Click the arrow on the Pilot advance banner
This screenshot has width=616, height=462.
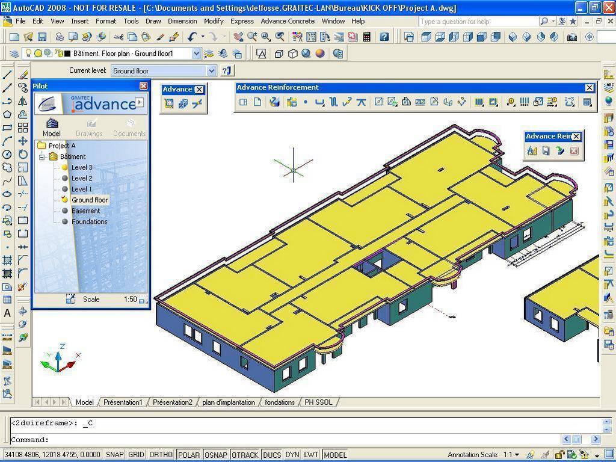(x=140, y=102)
